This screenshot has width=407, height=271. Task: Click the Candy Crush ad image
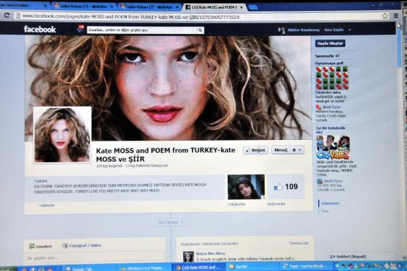[x=332, y=78]
